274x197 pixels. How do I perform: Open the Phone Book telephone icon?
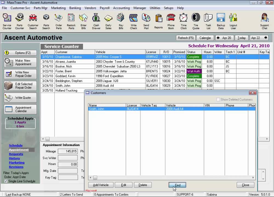click(x=171, y=21)
